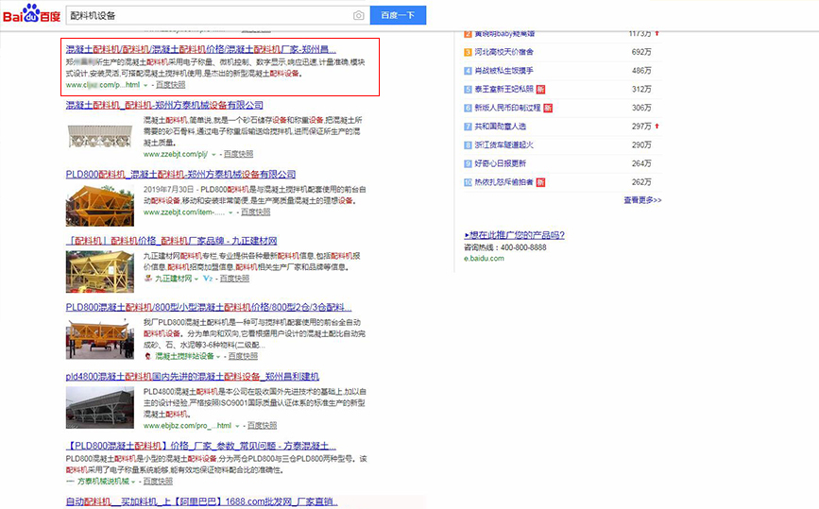The width and height of the screenshot is (819, 509).
Task: Open trending topic 热依扎怼斥偷拍者
Action: [x=503, y=182]
